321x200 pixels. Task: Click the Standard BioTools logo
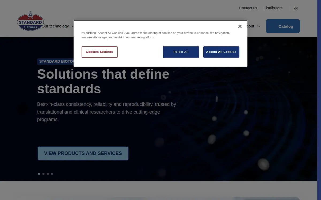pyautogui.click(x=30, y=21)
